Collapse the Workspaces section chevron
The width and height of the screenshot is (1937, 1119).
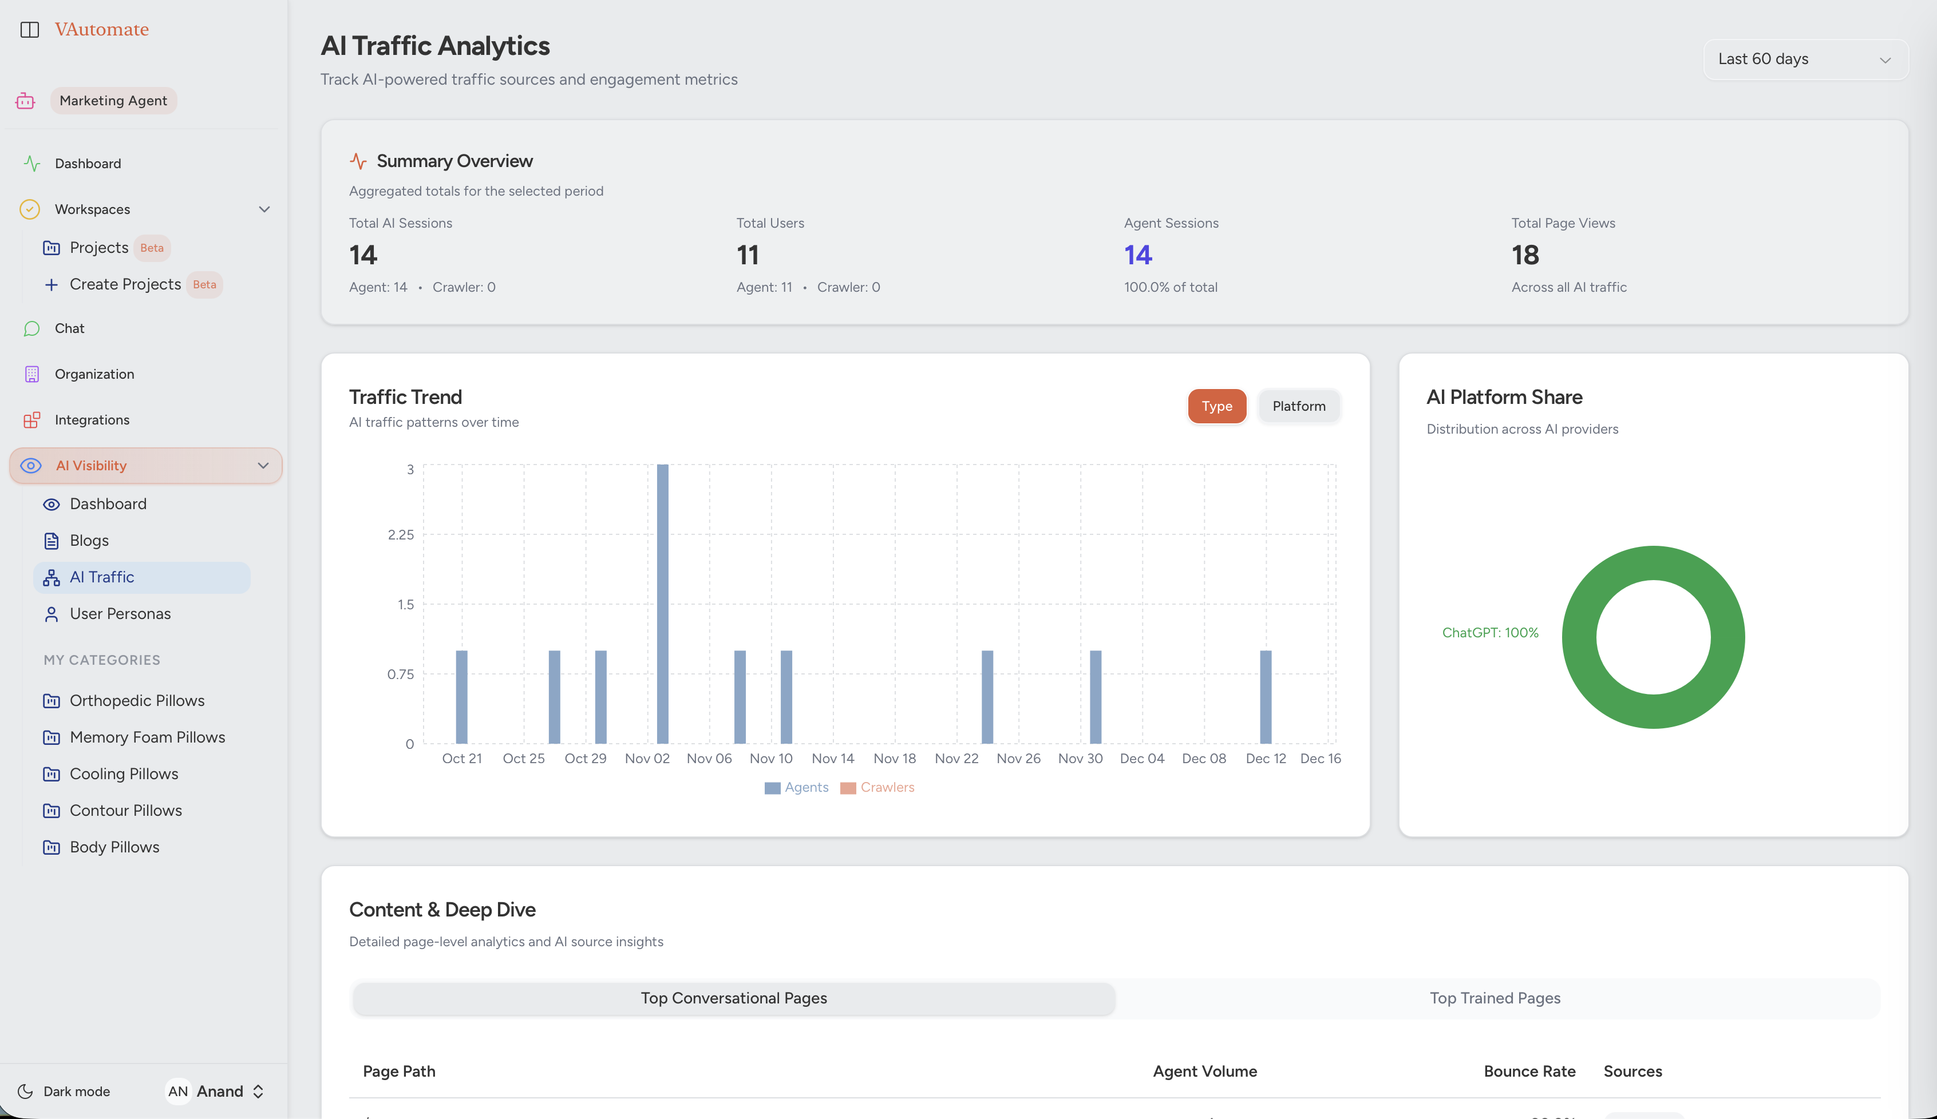click(x=264, y=209)
